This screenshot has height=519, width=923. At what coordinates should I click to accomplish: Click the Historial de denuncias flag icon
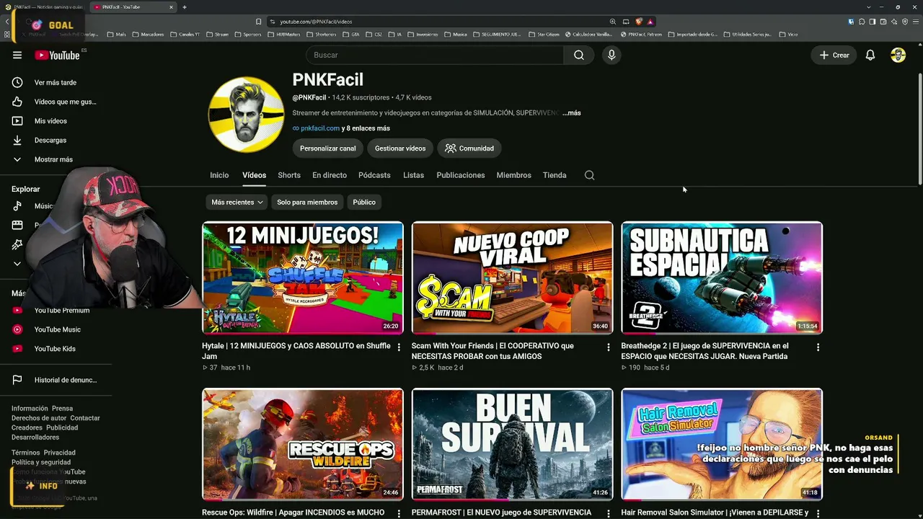coord(17,380)
